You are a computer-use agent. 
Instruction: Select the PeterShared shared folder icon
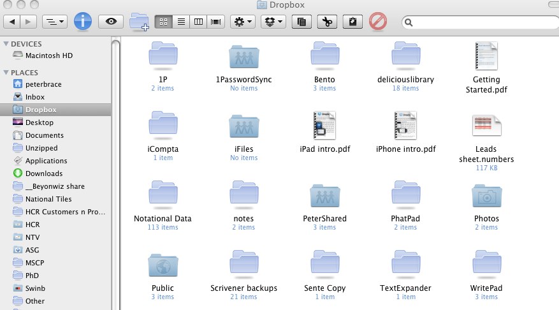(325, 195)
